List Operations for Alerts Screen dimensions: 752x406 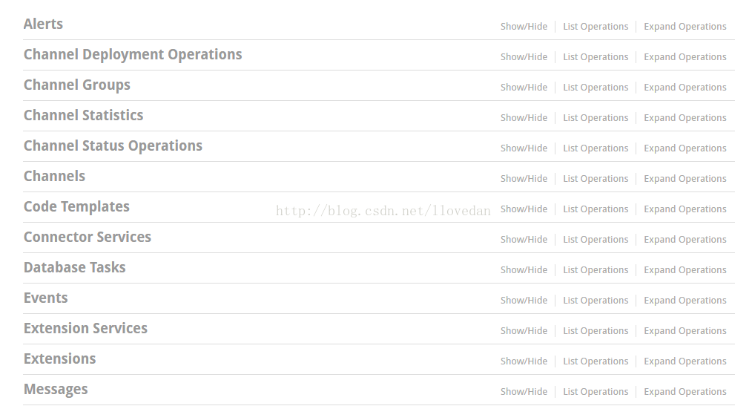596,27
